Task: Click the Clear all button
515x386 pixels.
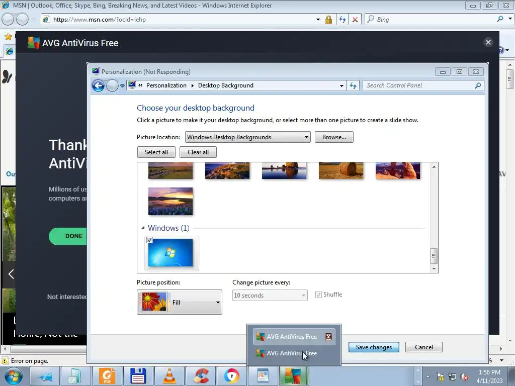Action: point(198,152)
